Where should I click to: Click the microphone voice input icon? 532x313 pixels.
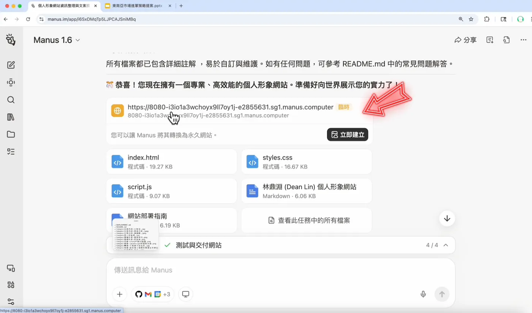[423, 294]
